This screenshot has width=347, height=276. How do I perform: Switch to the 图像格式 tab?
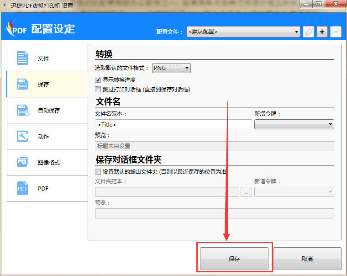pyautogui.click(x=48, y=163)
